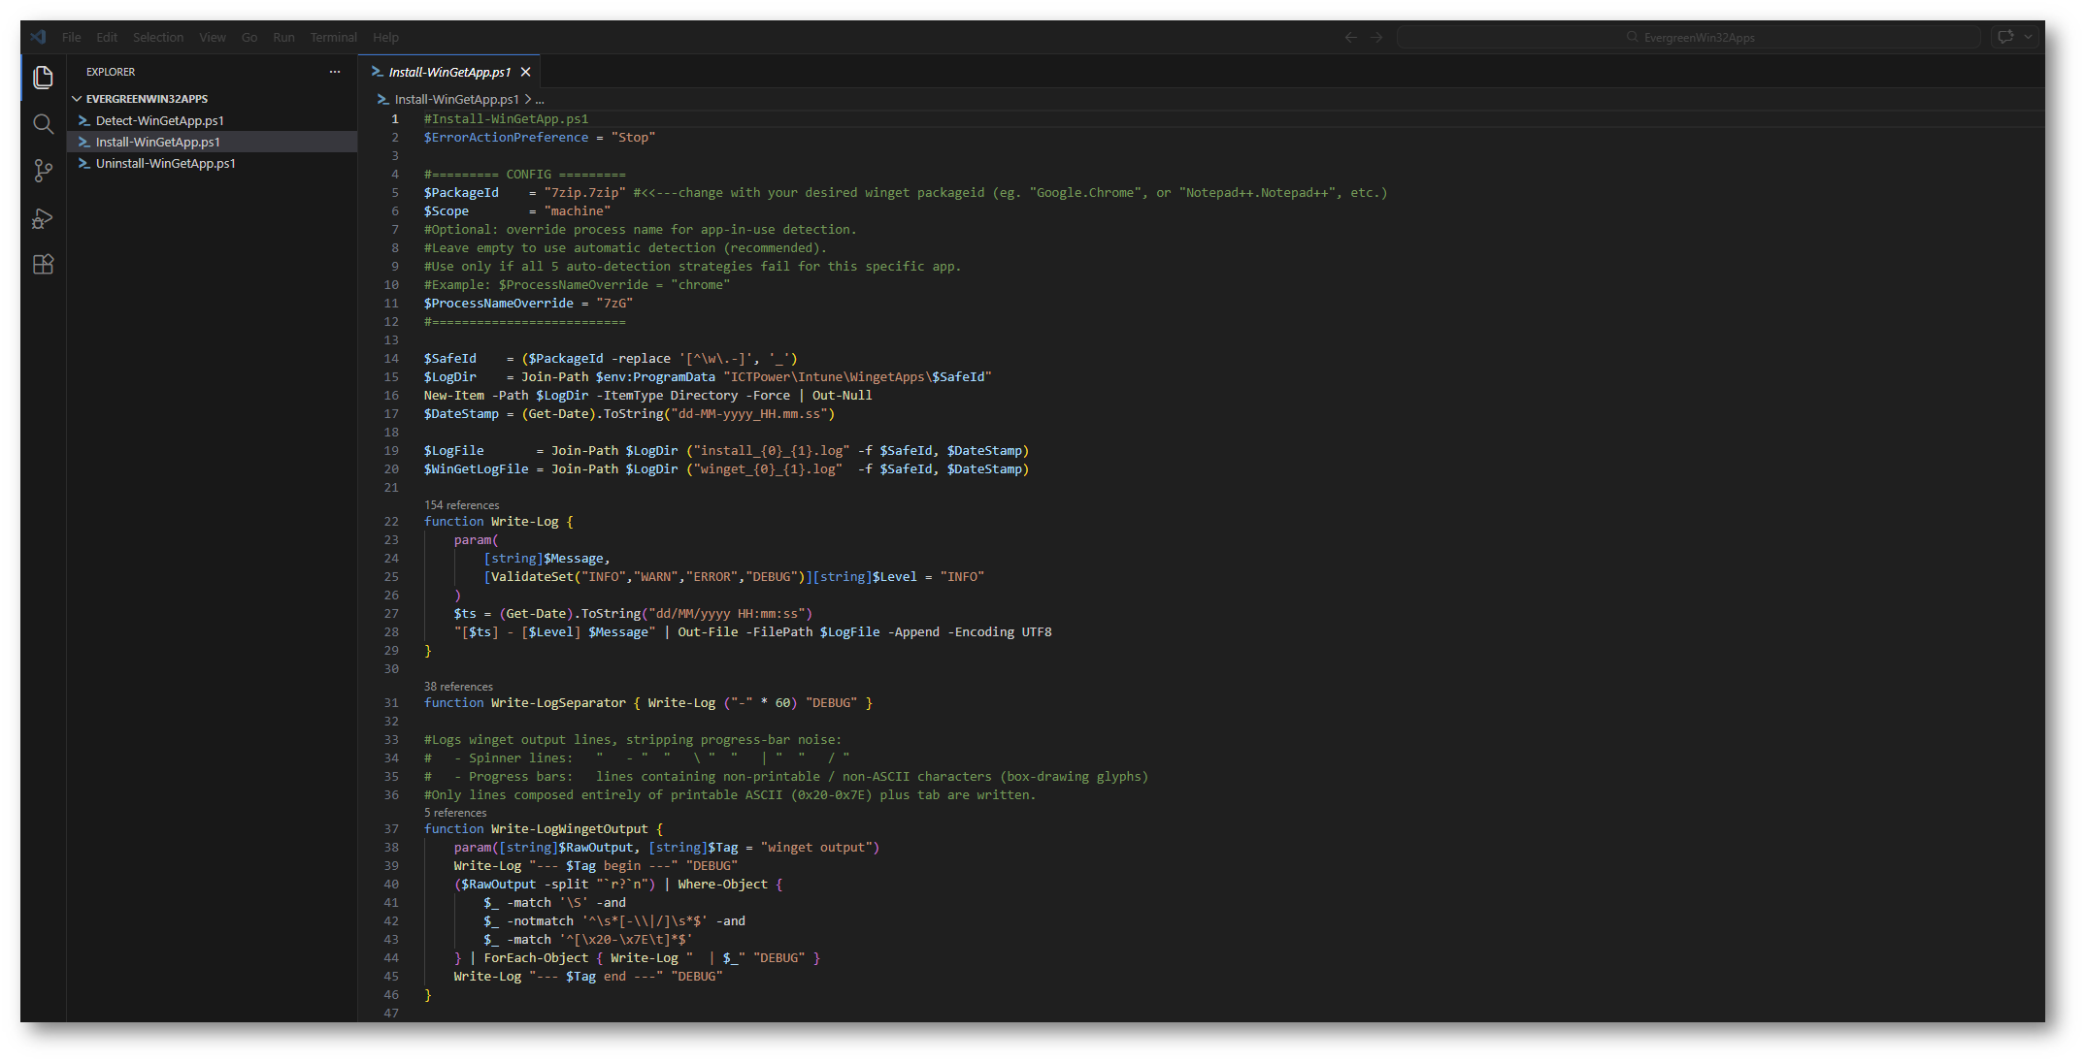Open Explorer's more actions ellipsis menu
The height and width of the screenshot is (1063, 2086).
click(x=335, y=72)
